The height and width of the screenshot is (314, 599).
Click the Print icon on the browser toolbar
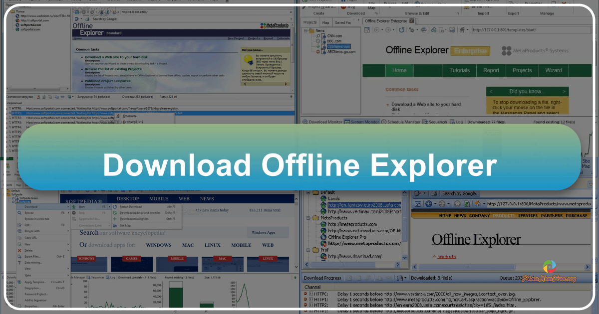pyautogui.click(x=423, y=30)
